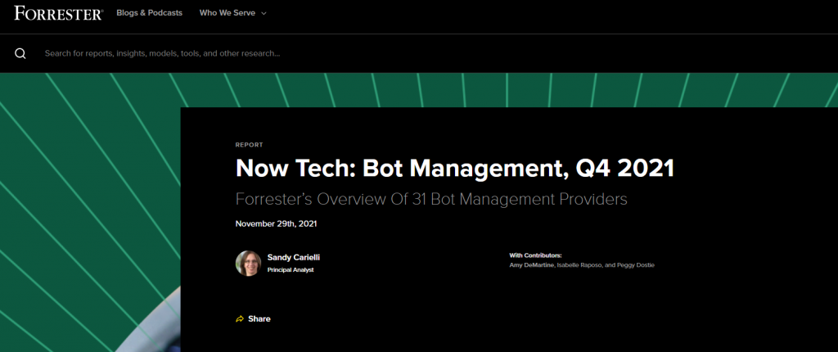Click the magnifier search icon
This screenshot has height=352, width=838.
click(20, 53)
